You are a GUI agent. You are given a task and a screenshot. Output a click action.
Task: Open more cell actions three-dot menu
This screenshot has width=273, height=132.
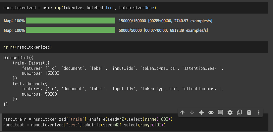[x=258, y=112]
